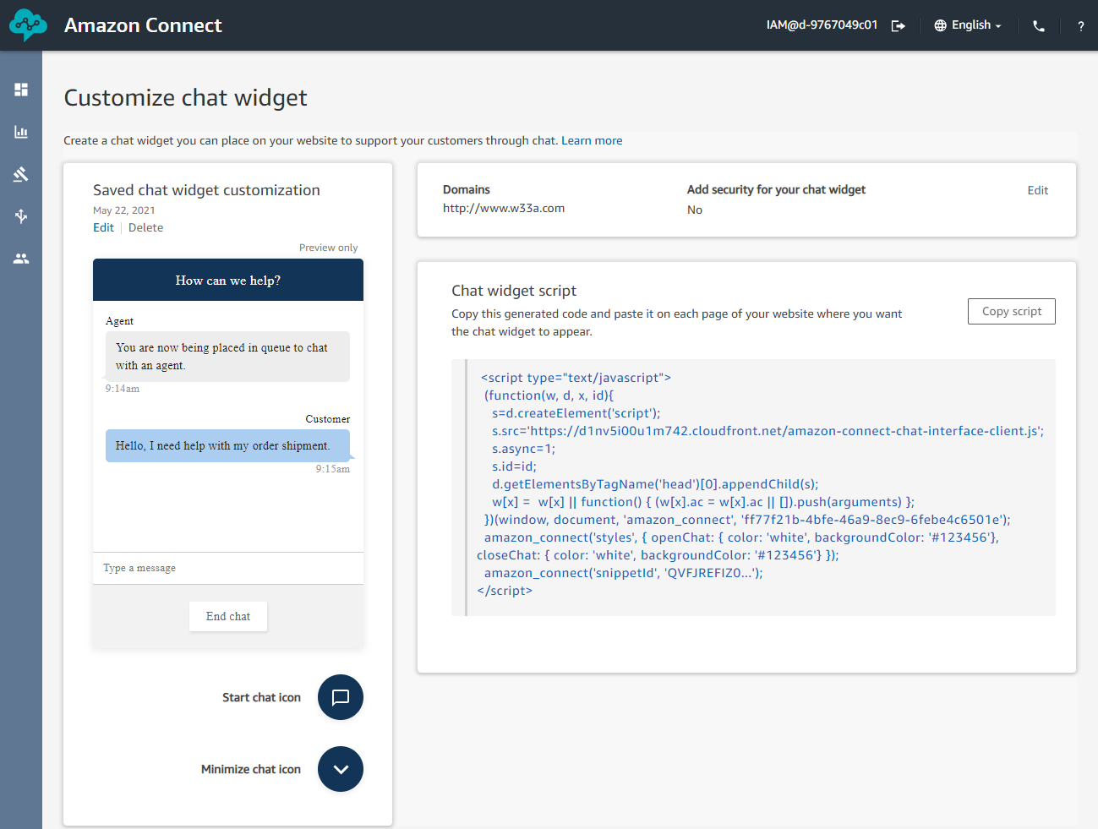Expand the English language dropdown
The image size is (1098, 829).
pos(968,25)
